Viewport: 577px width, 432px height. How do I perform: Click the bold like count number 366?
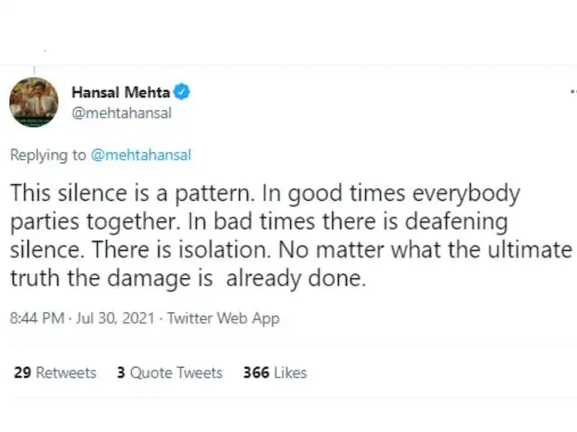256,373
